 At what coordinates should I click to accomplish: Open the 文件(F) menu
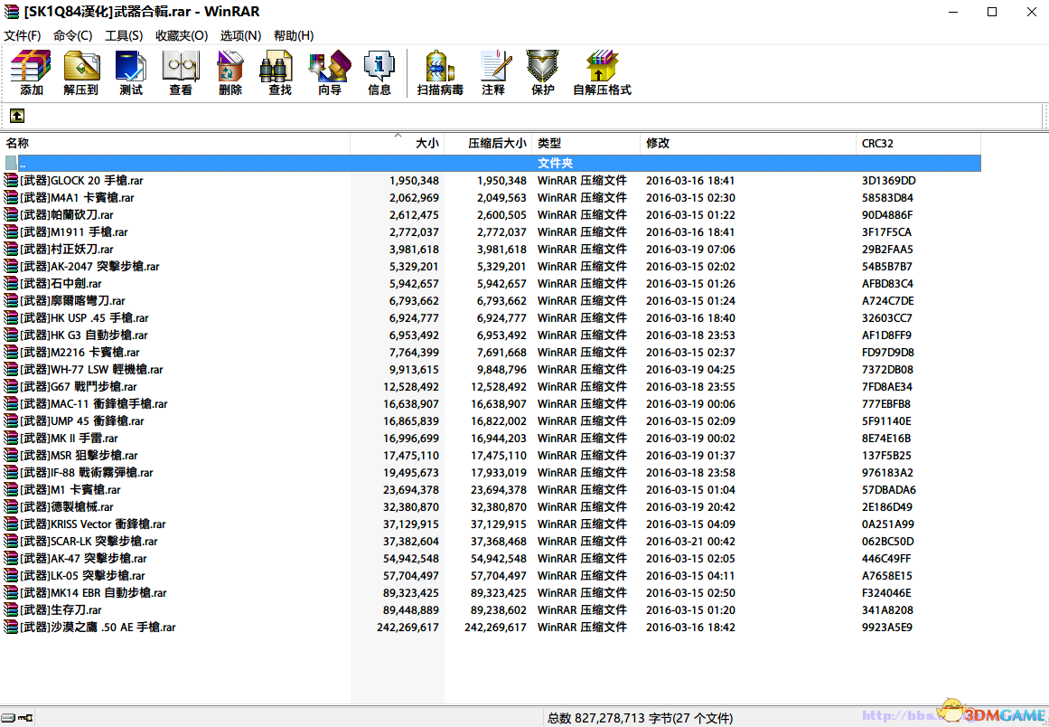coord(22,35)
